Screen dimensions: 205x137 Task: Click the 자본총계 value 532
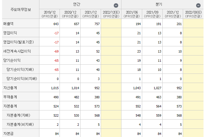tap(76, 106)
